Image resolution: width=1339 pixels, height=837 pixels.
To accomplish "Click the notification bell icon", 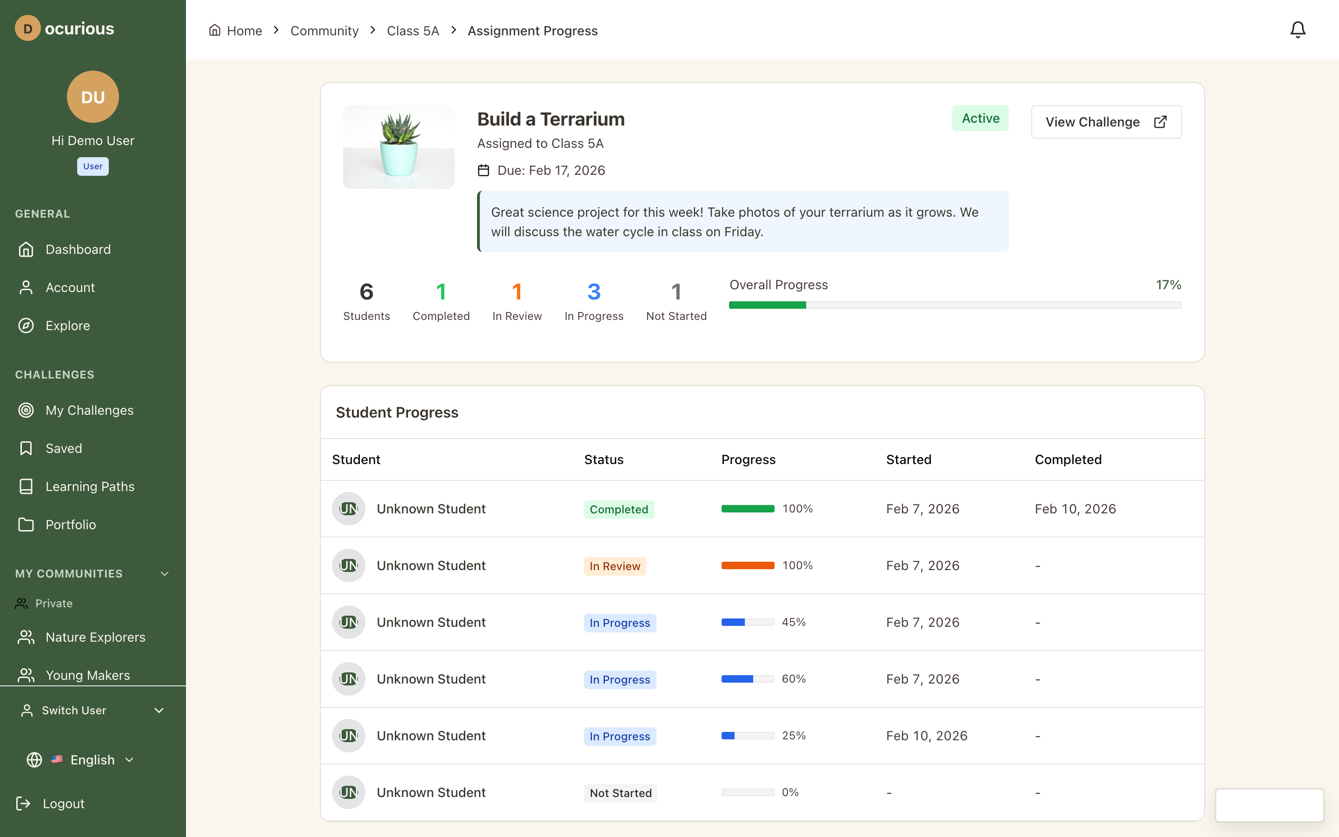I will (1298, 30).
